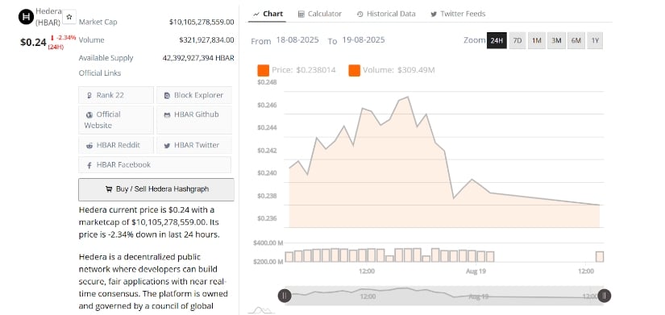This screenshot has height=315, width=665.
Task: Switch to the Twitter Feeds tab
Action: pos(458,14)
